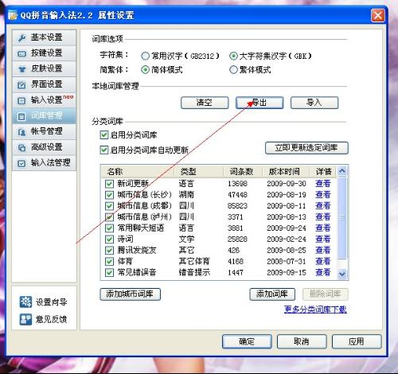Click the 清空 button
This screenshot has height=374, width=398.
205,103
